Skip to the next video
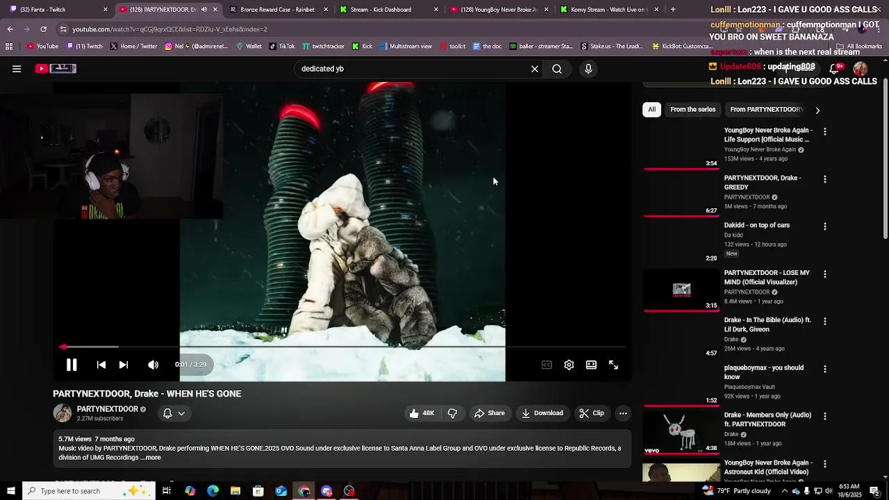The image size is (889, 500). coord(124,365)
